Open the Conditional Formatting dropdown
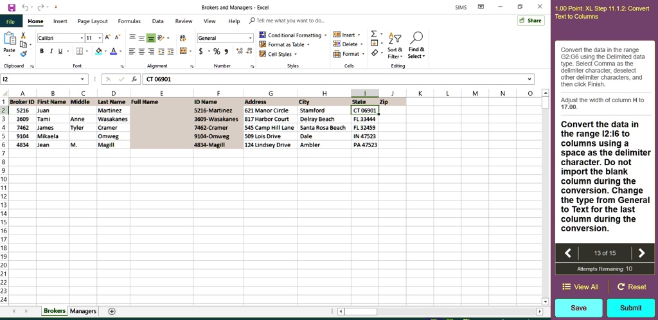658x320 pixels. point(292,35)
